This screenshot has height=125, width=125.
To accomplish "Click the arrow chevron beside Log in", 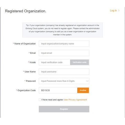I will tap(119, 10).
